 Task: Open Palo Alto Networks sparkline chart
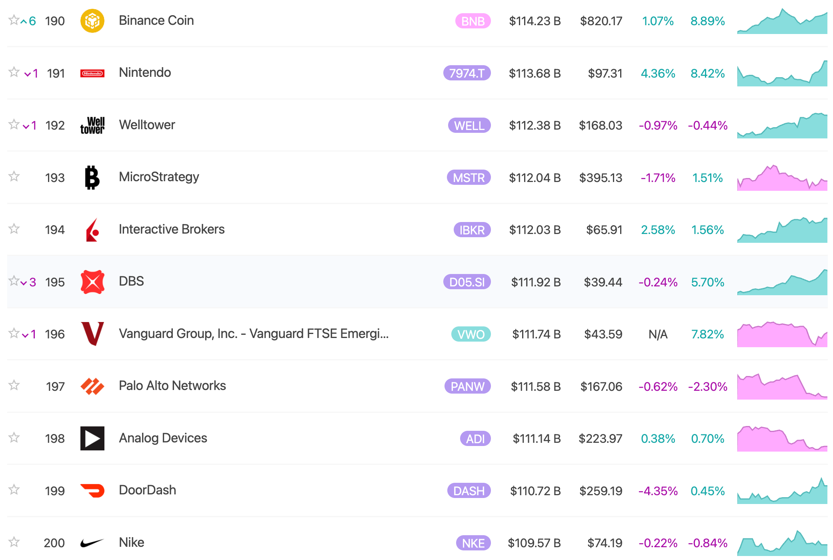[782, 386]
